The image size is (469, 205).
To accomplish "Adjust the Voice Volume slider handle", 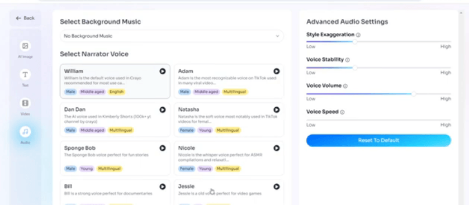I will 414,94.
